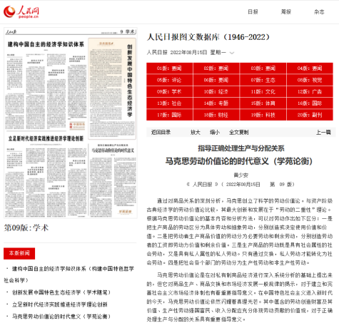Select 10版：经济 page
This screenshot has height=328, width=339.
(216, 92)
